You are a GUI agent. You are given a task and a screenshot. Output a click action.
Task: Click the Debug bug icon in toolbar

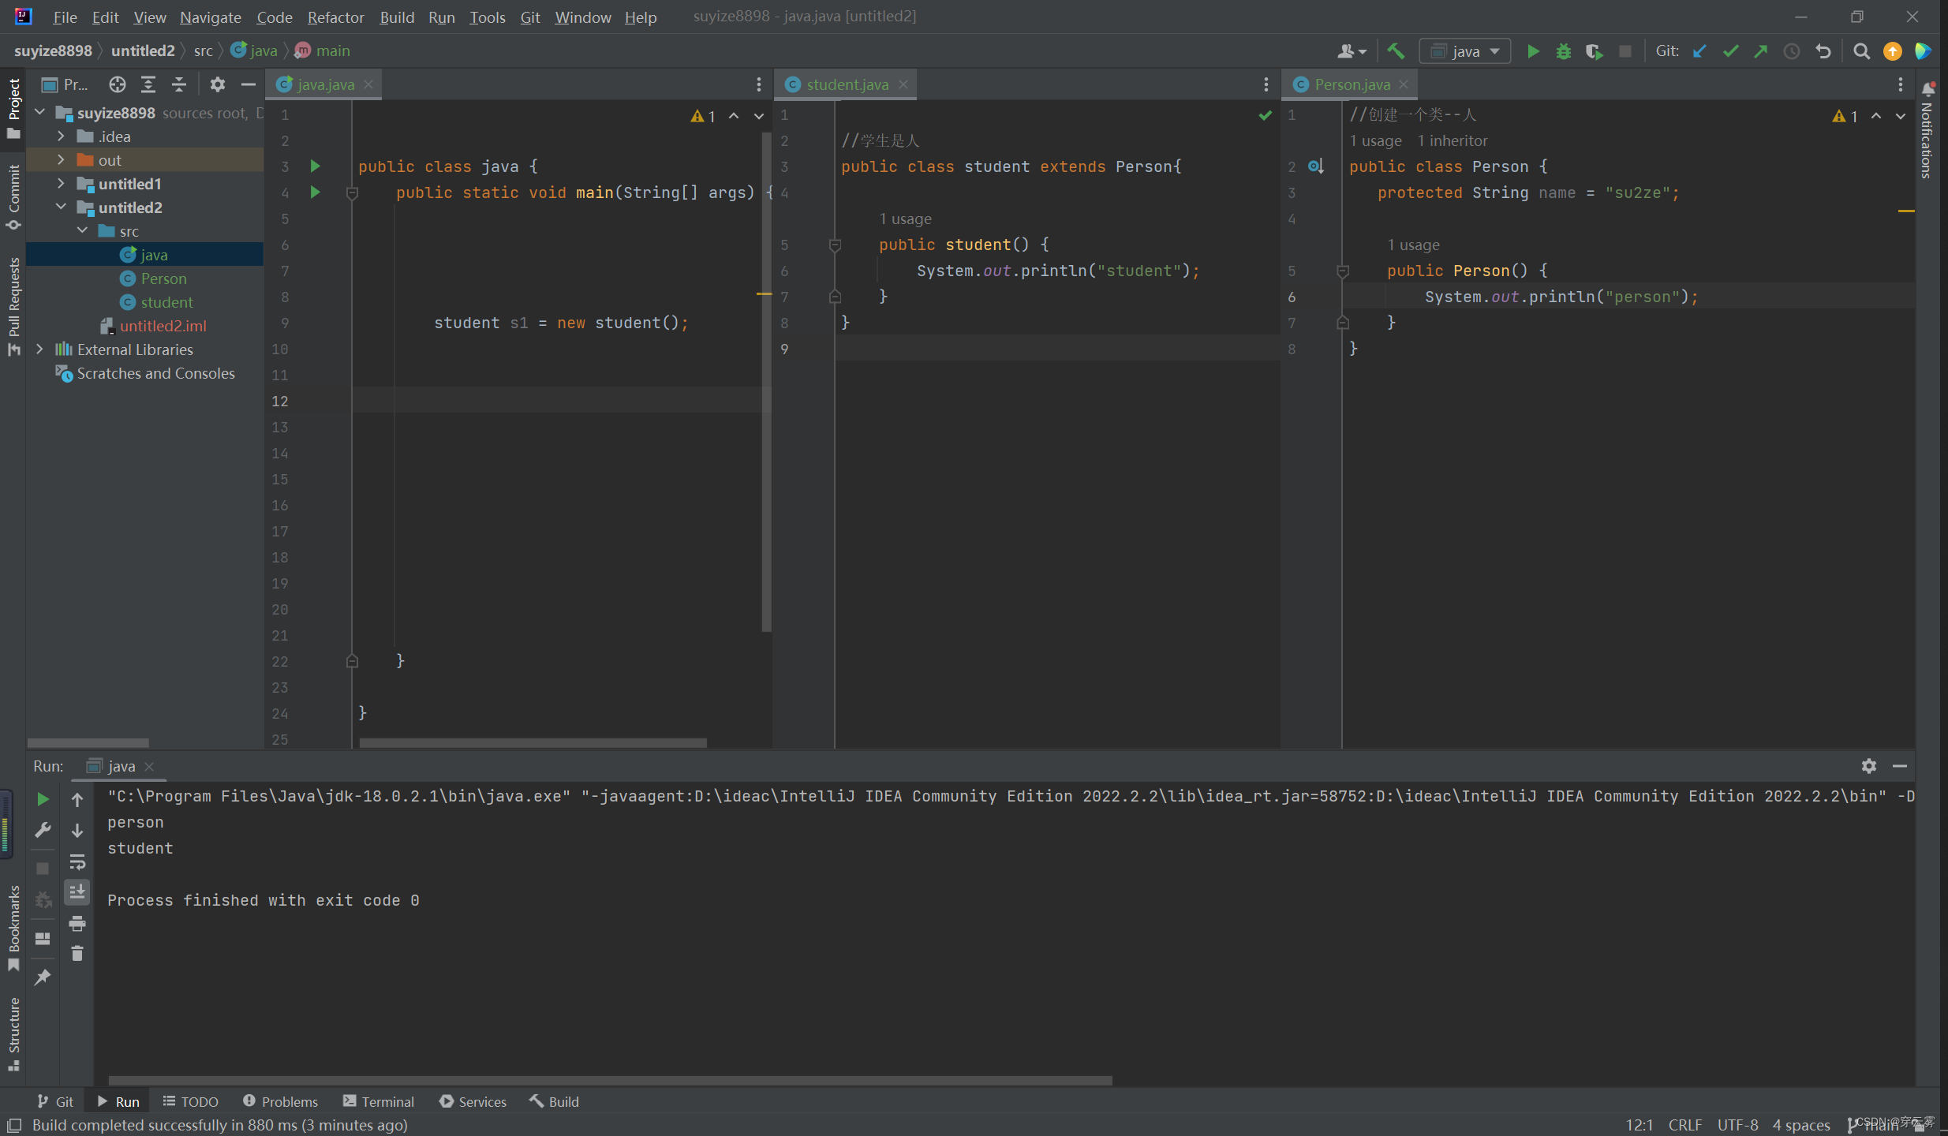point(1563,51)
